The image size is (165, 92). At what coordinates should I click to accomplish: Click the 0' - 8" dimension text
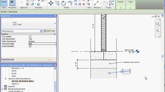[x=76, y=64]
